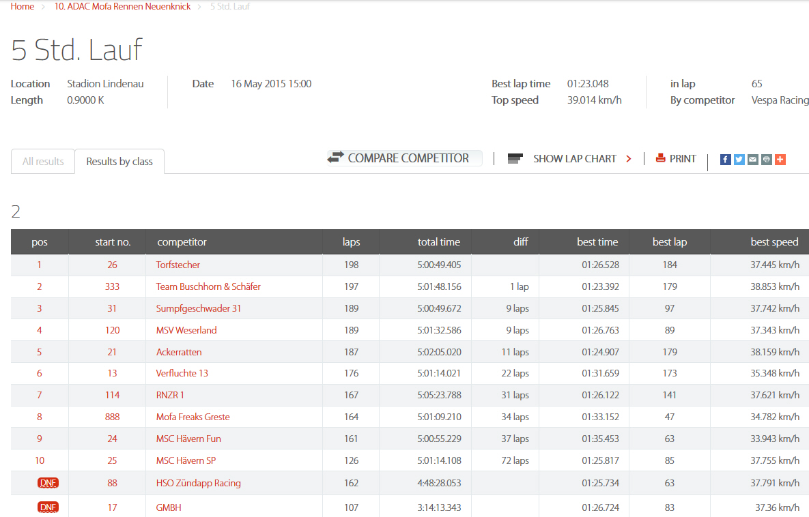Viewport: 809px width, 517px height.
Task: Sort by the best time column header
Action: coord(597,242)
